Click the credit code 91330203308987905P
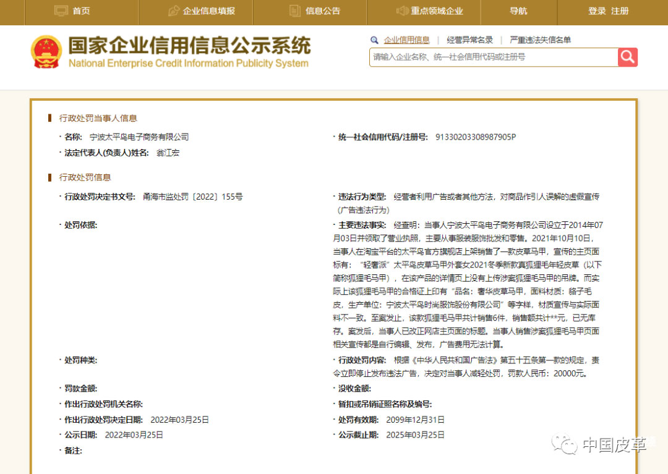 476,137
